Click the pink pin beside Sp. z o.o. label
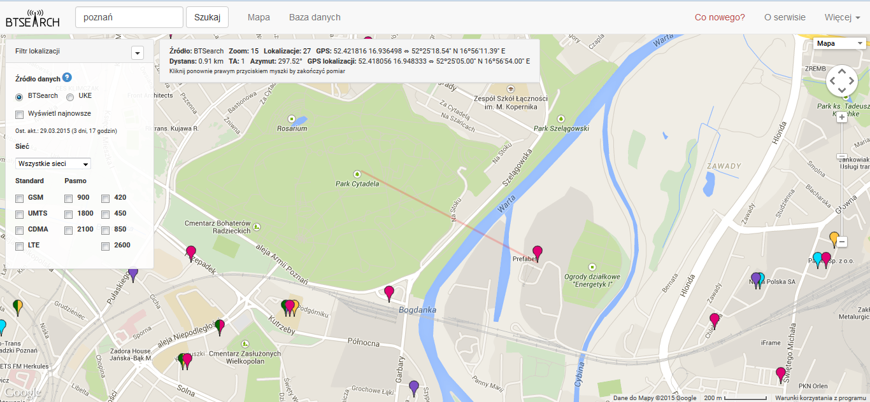 pyautogui.click(x=827, y=260)
